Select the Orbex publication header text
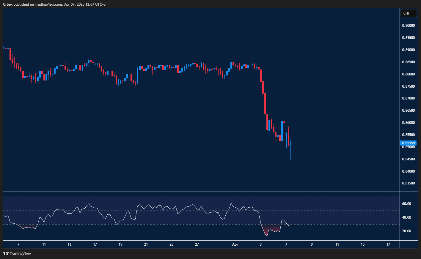Viewport: 421px width, 259px height. point(7,4)
